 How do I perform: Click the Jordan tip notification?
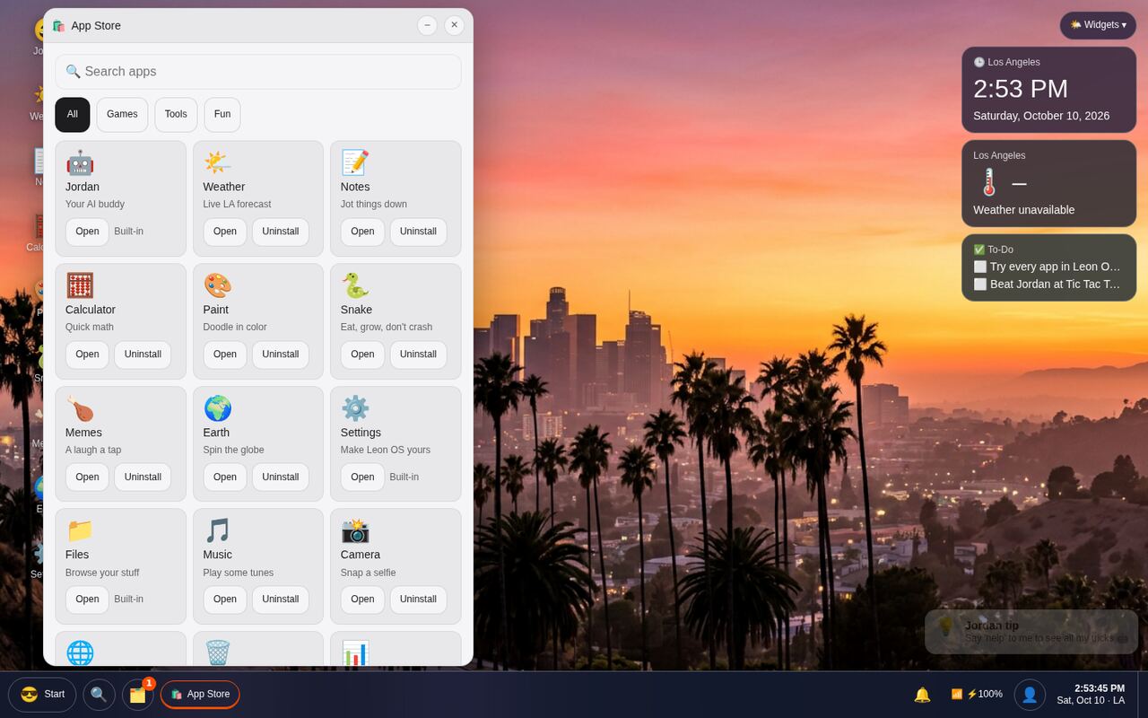click(1031, 632)
